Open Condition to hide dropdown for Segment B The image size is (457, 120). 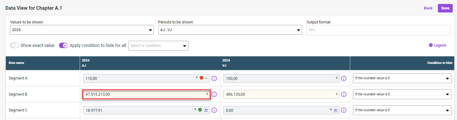402,94
